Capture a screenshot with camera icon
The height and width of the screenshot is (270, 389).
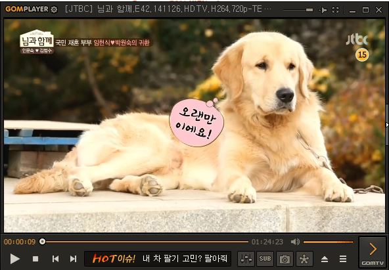(285, 259)
